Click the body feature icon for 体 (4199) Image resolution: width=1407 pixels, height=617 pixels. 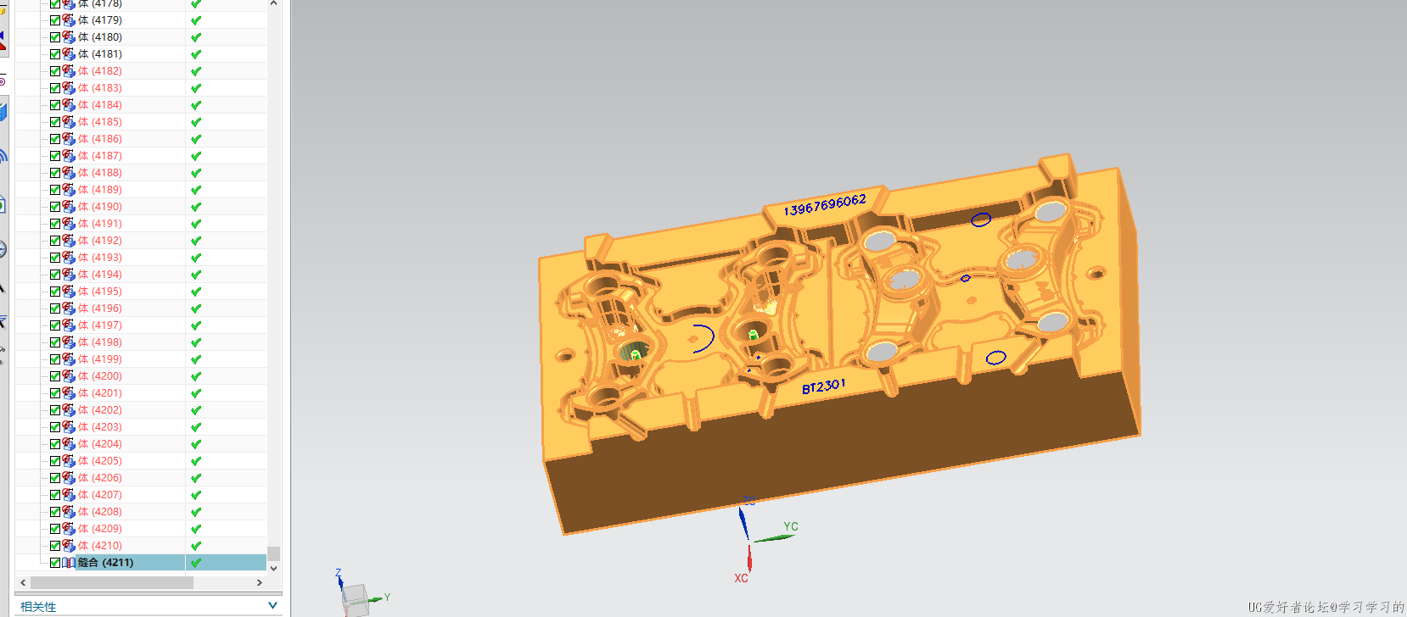tap(69, 359)
